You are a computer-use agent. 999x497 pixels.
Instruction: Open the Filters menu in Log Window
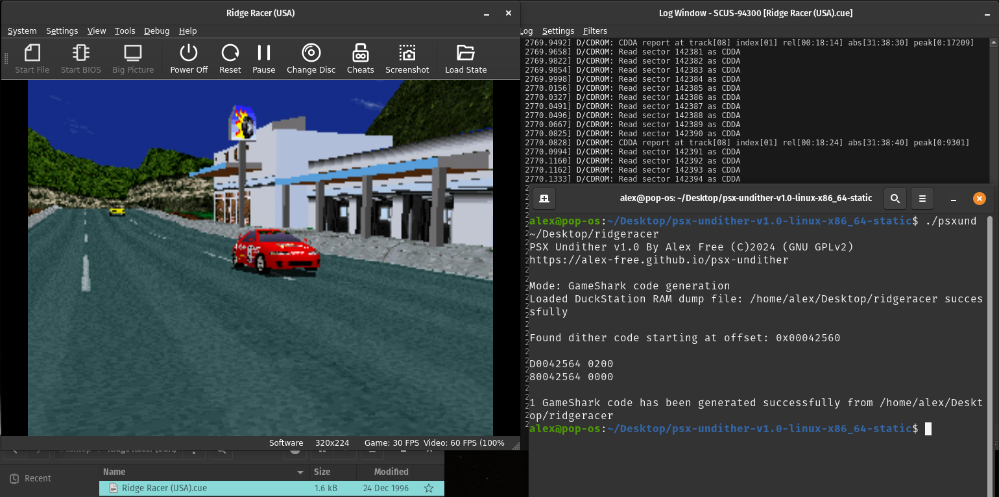point(595,30)
